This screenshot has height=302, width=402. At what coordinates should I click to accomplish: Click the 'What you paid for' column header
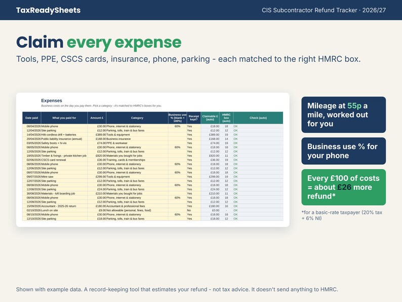click(x=64, y=118)
